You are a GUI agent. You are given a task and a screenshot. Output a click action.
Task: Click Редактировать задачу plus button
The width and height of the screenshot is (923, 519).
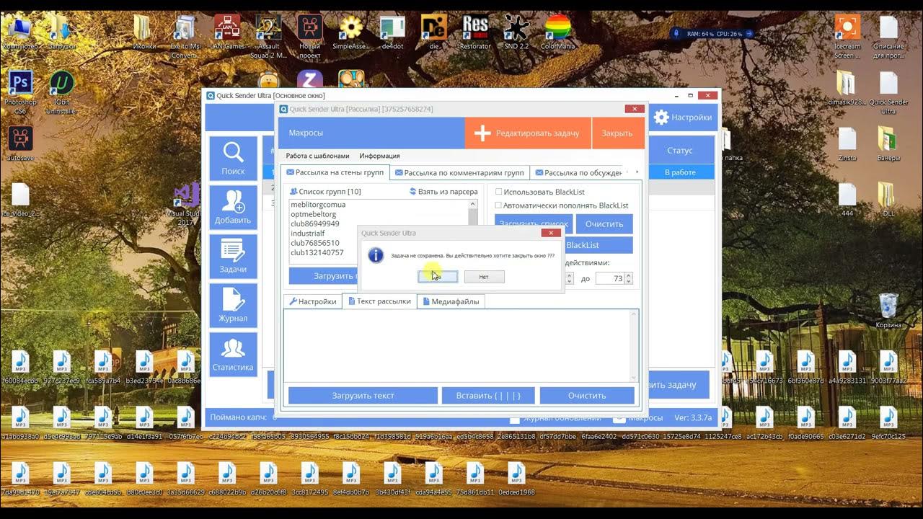tap(528, 133)
